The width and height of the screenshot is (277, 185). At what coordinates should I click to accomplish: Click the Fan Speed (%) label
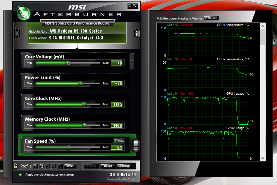tap(40, 141)
